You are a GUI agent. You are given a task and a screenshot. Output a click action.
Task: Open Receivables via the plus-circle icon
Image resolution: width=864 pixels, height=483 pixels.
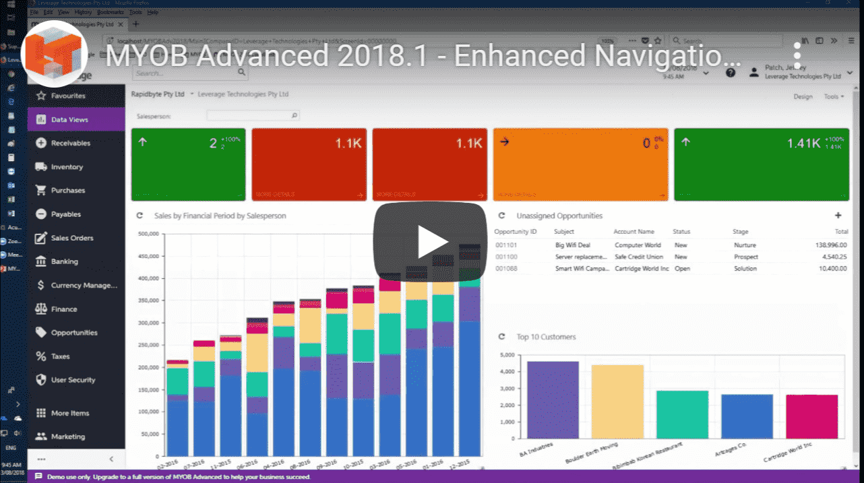40,143
